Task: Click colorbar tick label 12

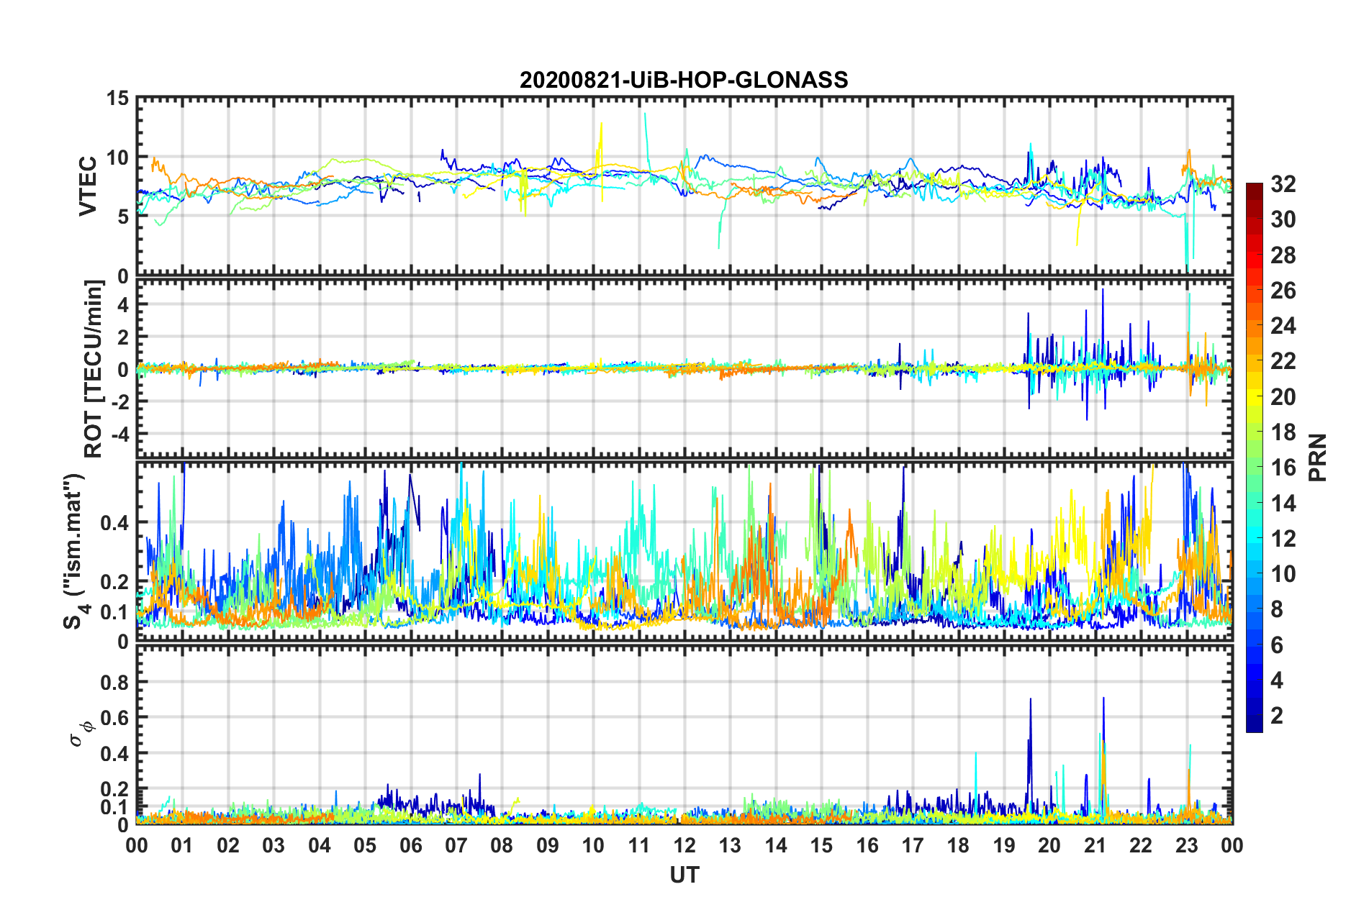Action: 1283,538
